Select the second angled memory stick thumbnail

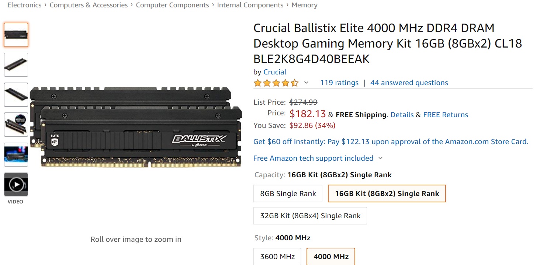(x=16, y=65)
